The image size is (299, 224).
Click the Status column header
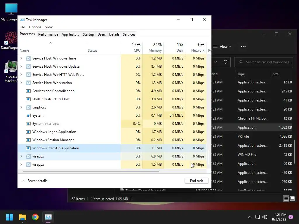click(x=103, y=47)
